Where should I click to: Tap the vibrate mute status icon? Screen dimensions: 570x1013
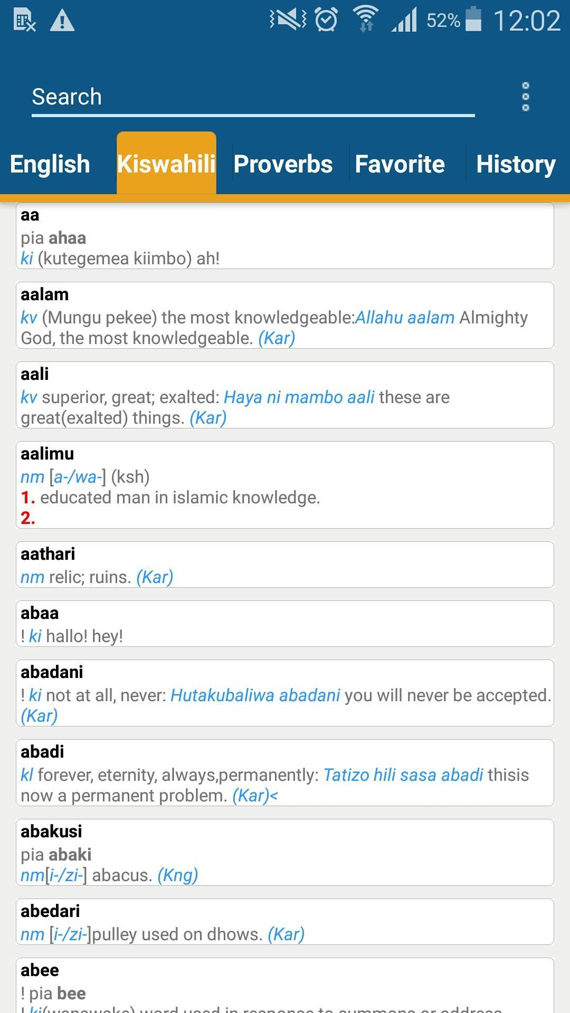coord(288,20)
